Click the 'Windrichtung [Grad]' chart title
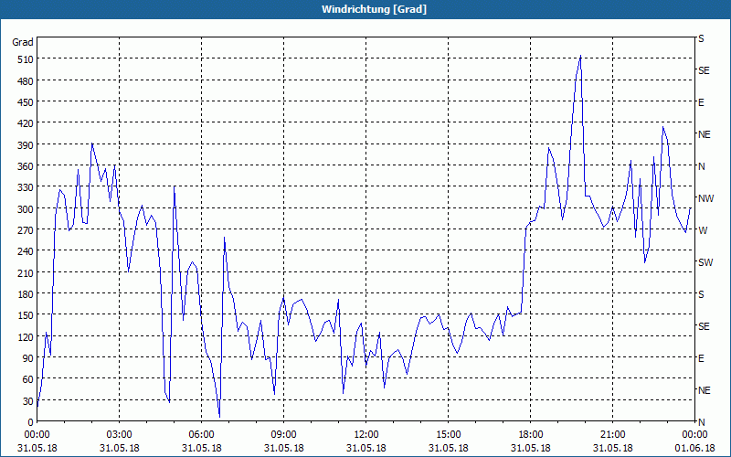The image size is (731, 457). click(374, 9)
